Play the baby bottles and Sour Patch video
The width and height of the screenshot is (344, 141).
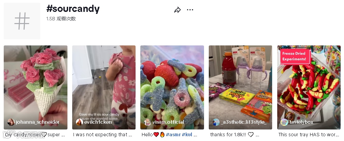(x=240, y=87)
